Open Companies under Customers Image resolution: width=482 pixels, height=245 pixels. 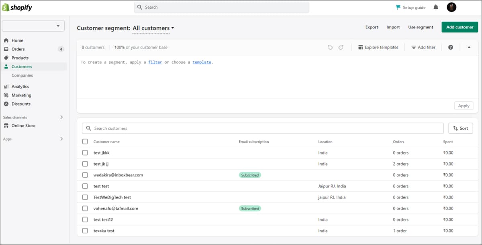tap(22, 75)
